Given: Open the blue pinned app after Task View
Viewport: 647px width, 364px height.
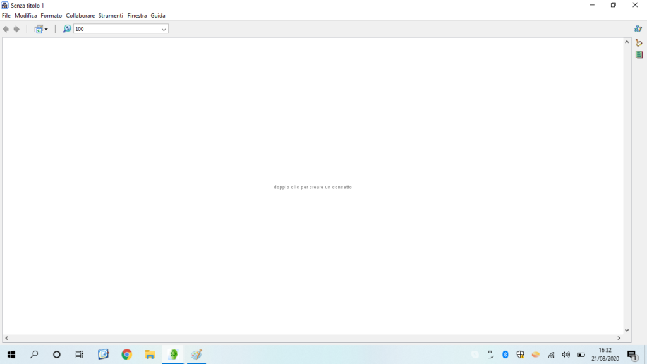Looking at the screenshot, I should click(103, 355).
